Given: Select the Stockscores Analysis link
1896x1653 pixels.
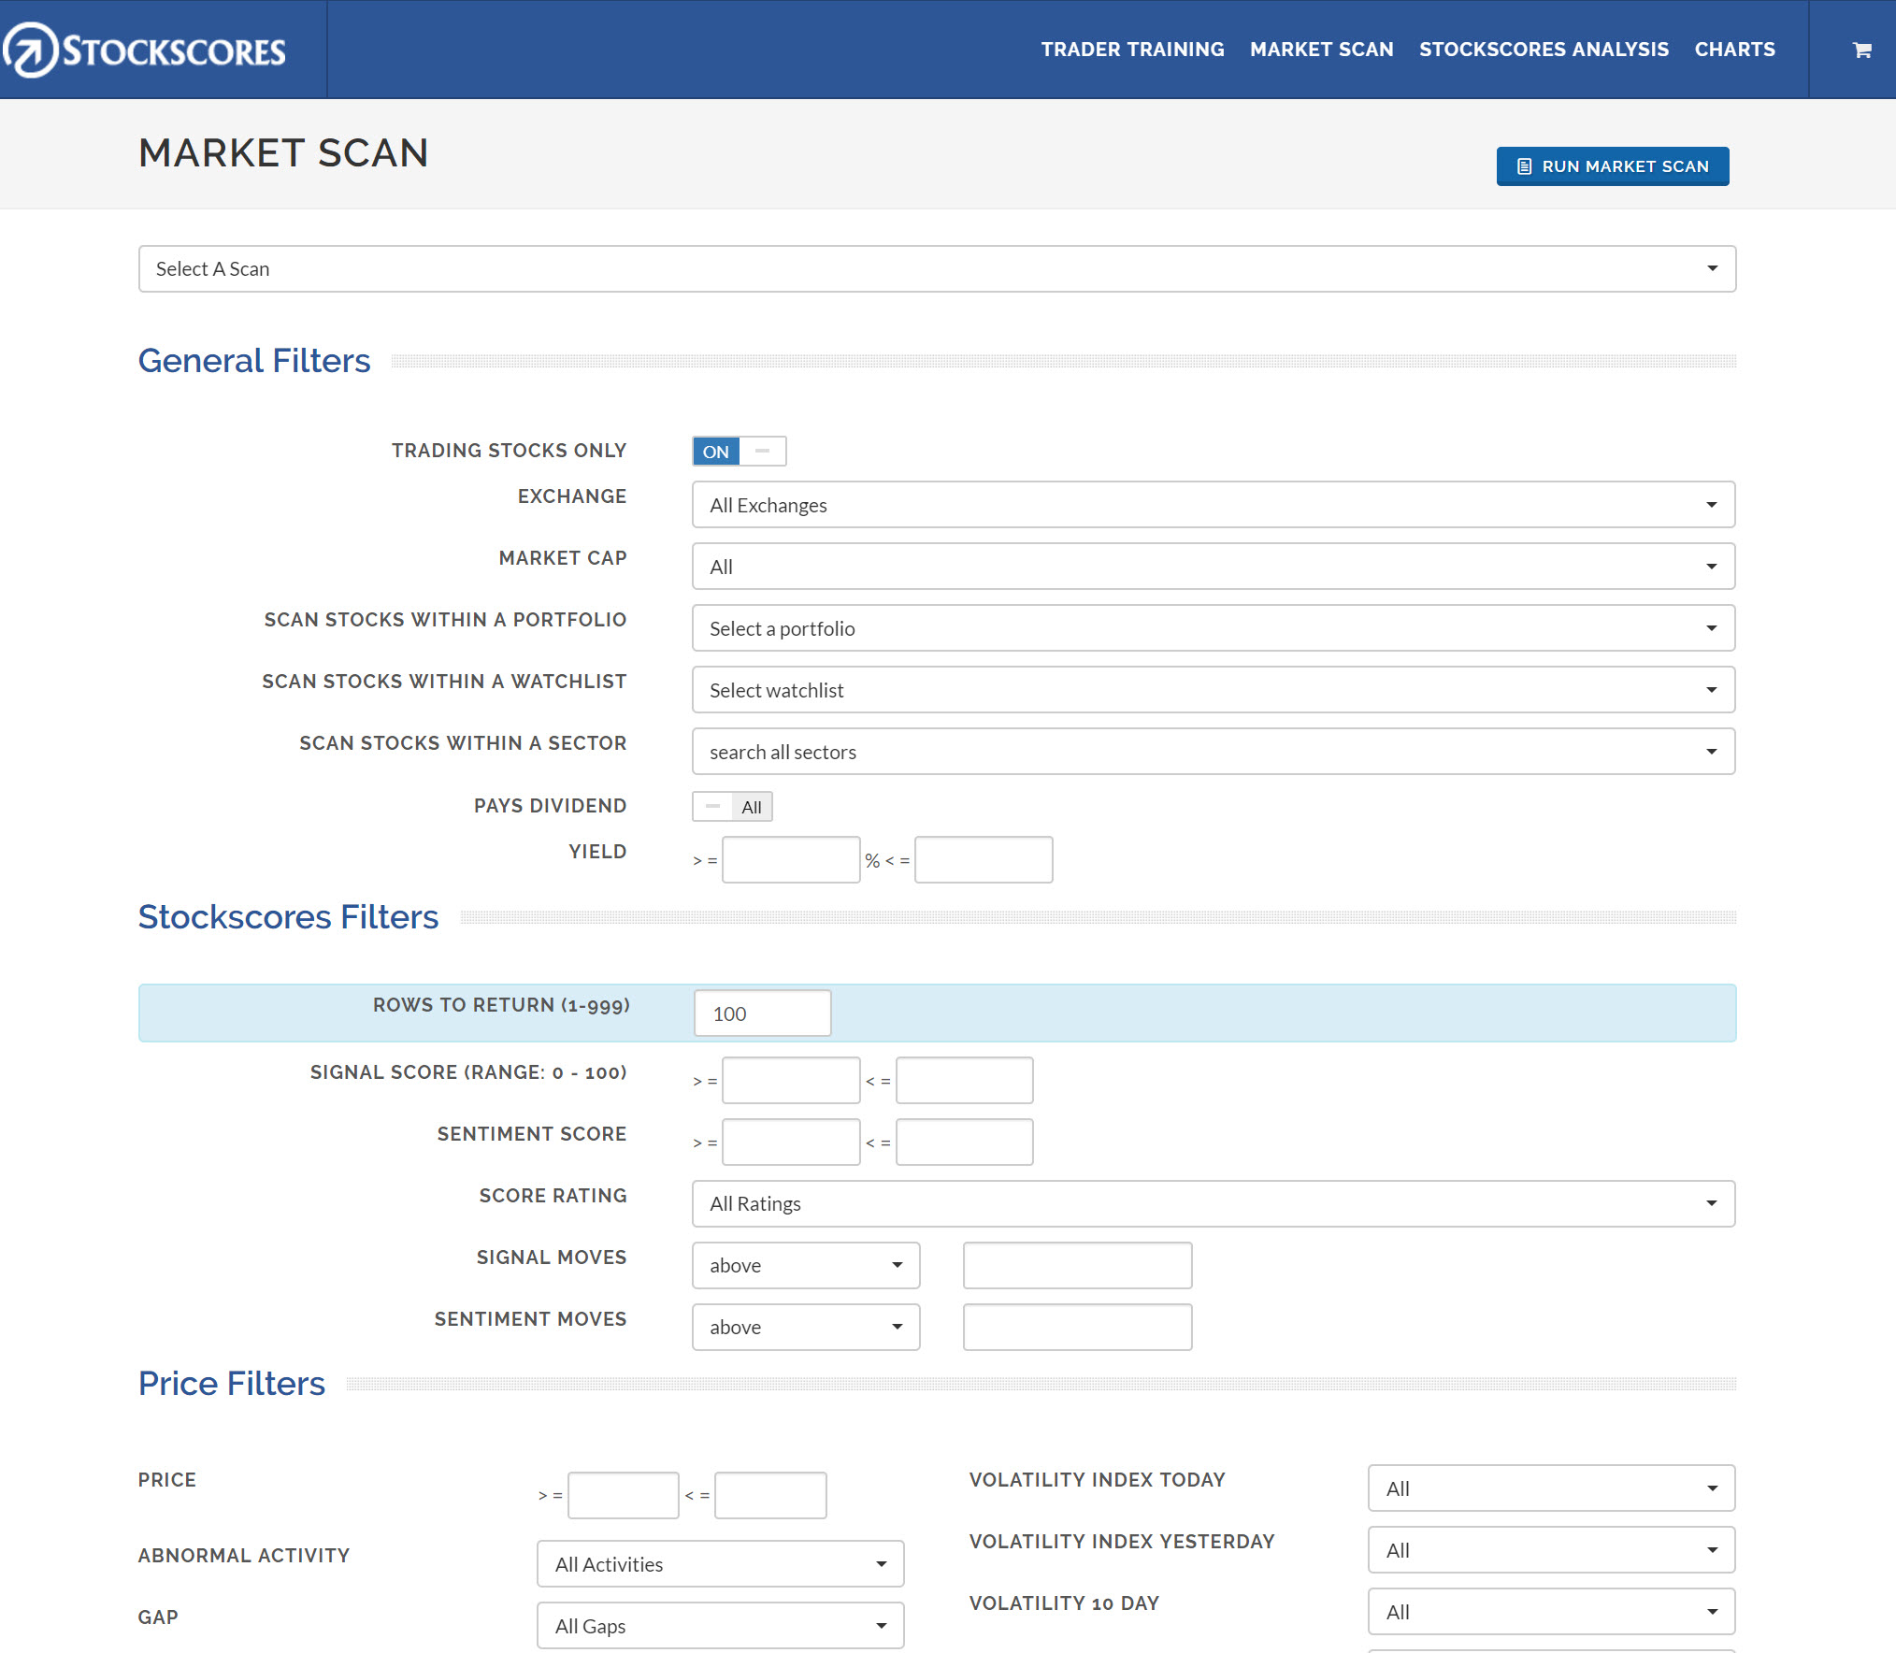Looking at the screenshot, I should pyautogui.click(x=1544, y=50).
